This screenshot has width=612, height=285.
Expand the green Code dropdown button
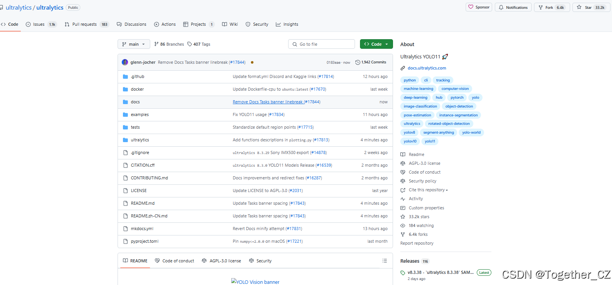(376, 44)
